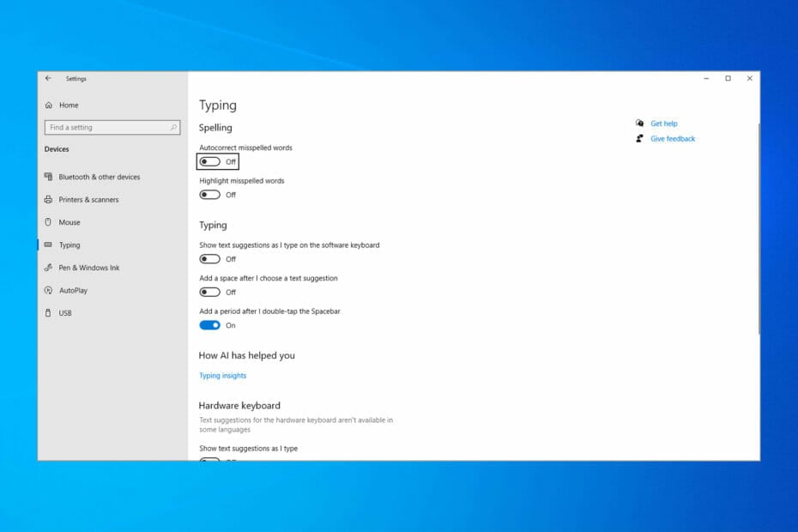The width and height of the screenshot is (798, 532).
Task: Open AutoPlay settings
Action: click(73, 290)
